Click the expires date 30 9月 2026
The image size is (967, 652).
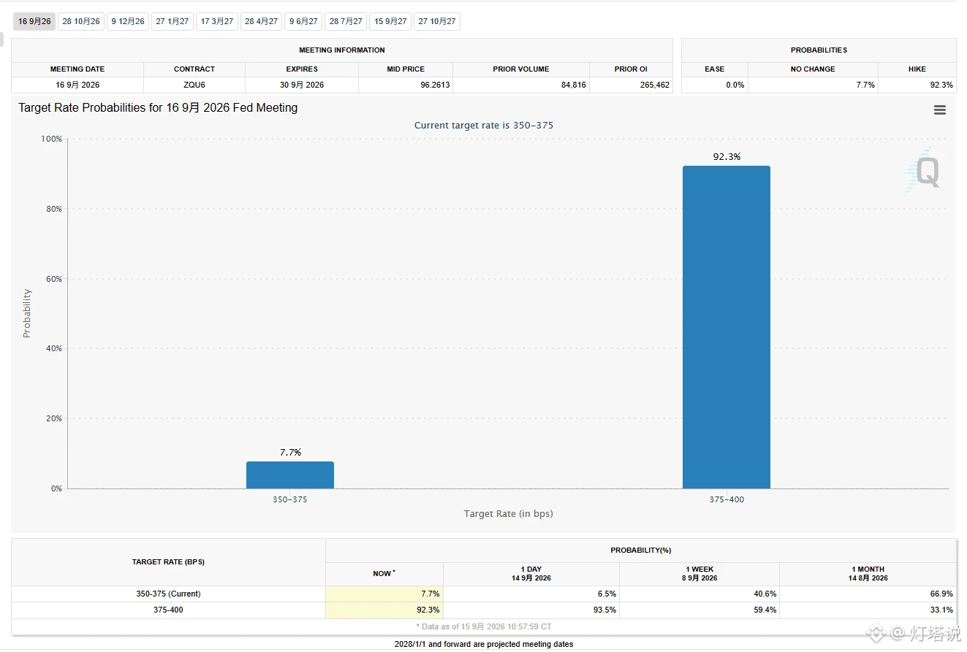(302, 85)
